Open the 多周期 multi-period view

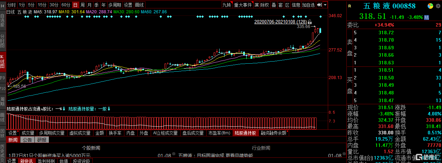coord(115,5)
